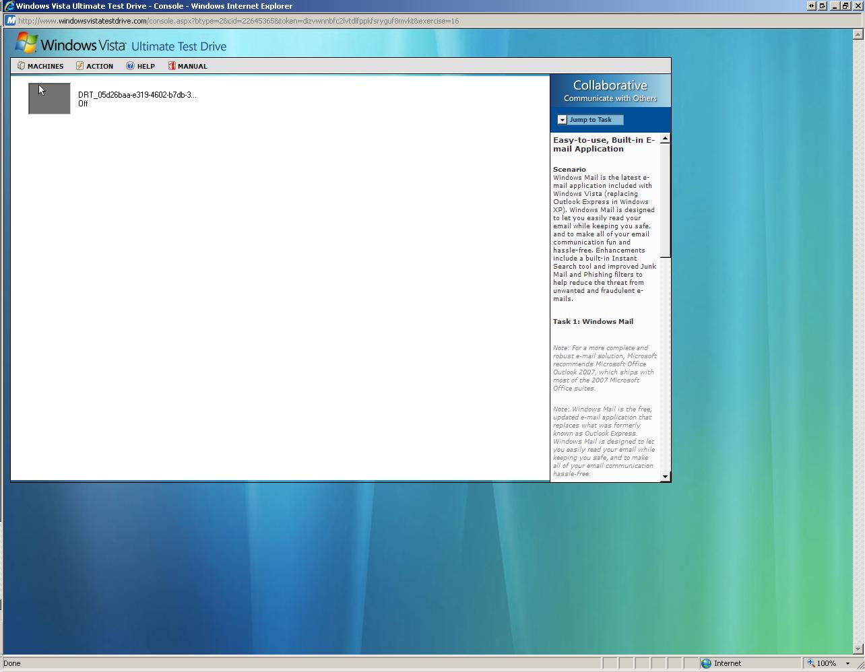Viewport: 865px width, 672px height.
Task: Click the Internet Explorer title bar icon
Action: click(x=9, y=6)
